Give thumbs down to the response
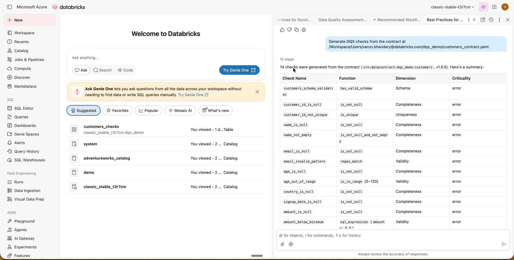514x260 pixels. coord(289,30)
